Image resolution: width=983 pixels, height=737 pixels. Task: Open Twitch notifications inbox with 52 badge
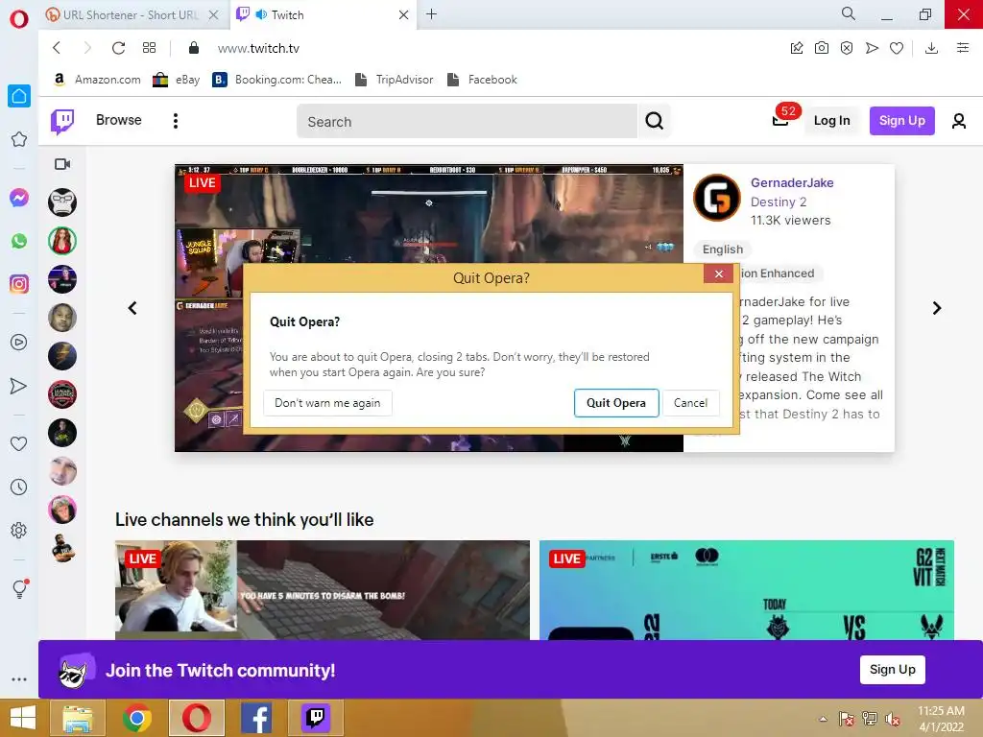click(780, 120)
